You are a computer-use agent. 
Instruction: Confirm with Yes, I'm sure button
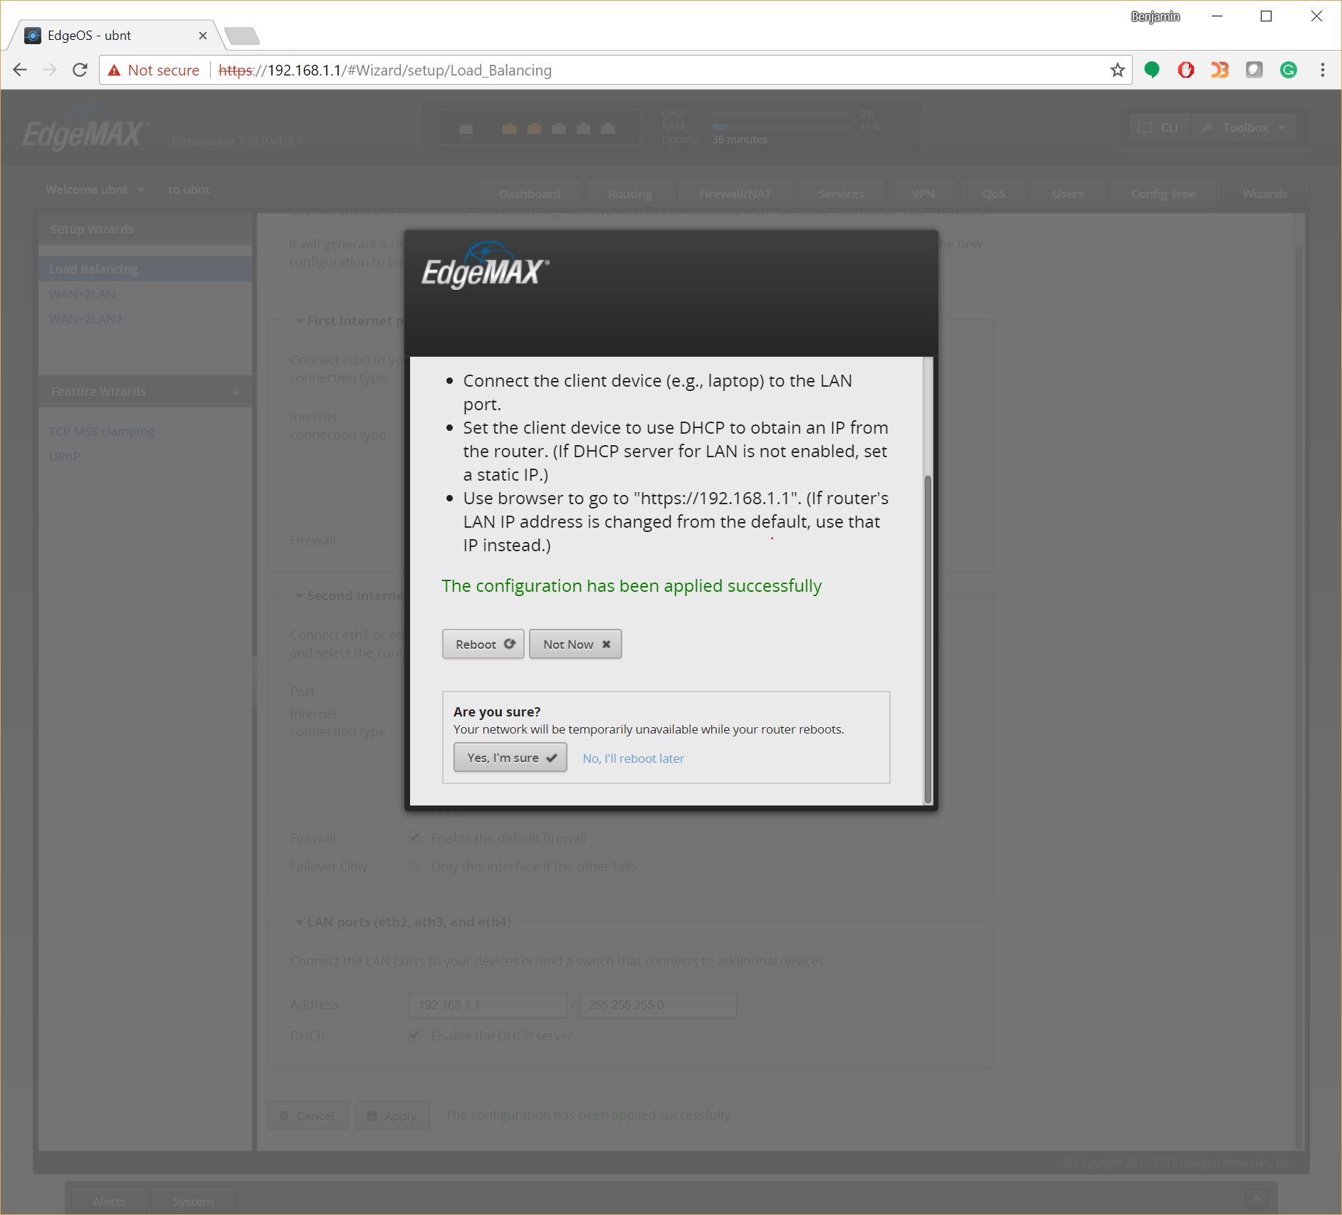(510, 757)
